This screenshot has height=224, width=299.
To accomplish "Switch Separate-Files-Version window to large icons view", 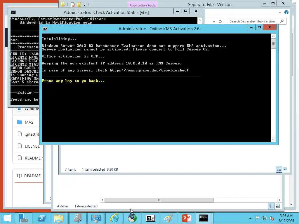I will tap(285, 169).
